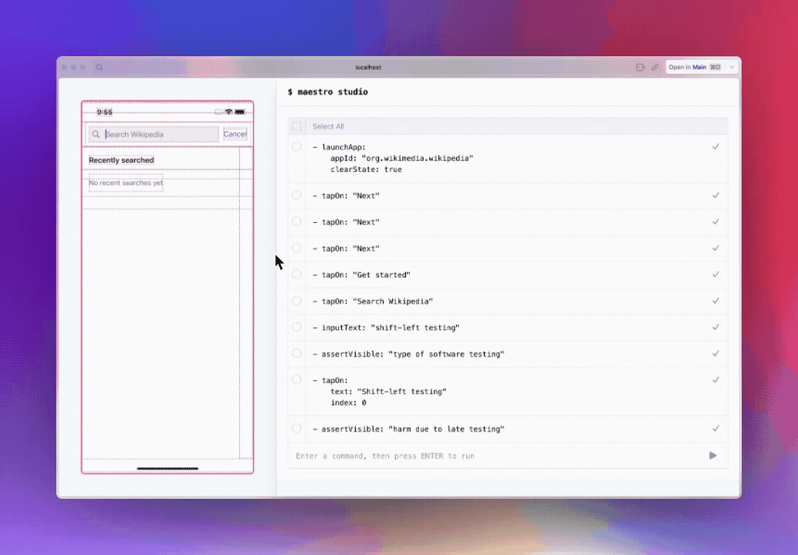Screen dimensions: 798x555
Task: Tick the Select All checkbox
Action: pos(296,126)
